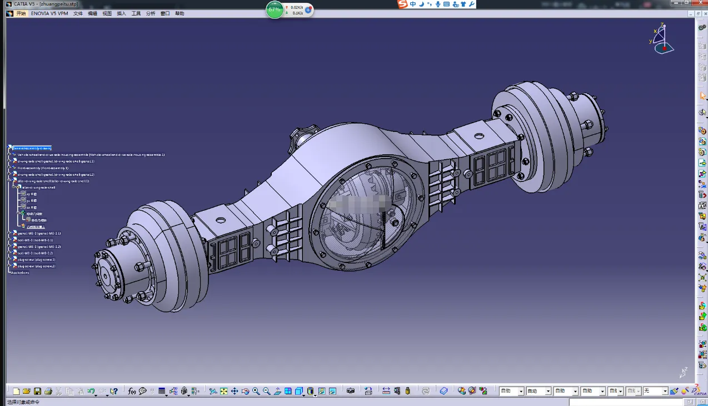Open the 分析 (Analyze) menu

(x=151, y=13)
